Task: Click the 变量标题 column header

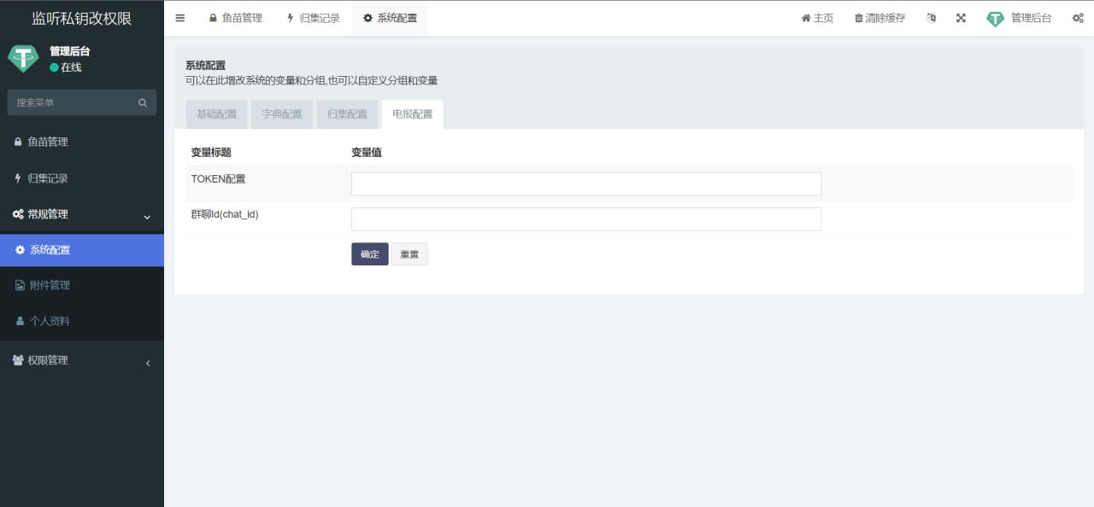Action: [211, 153]
